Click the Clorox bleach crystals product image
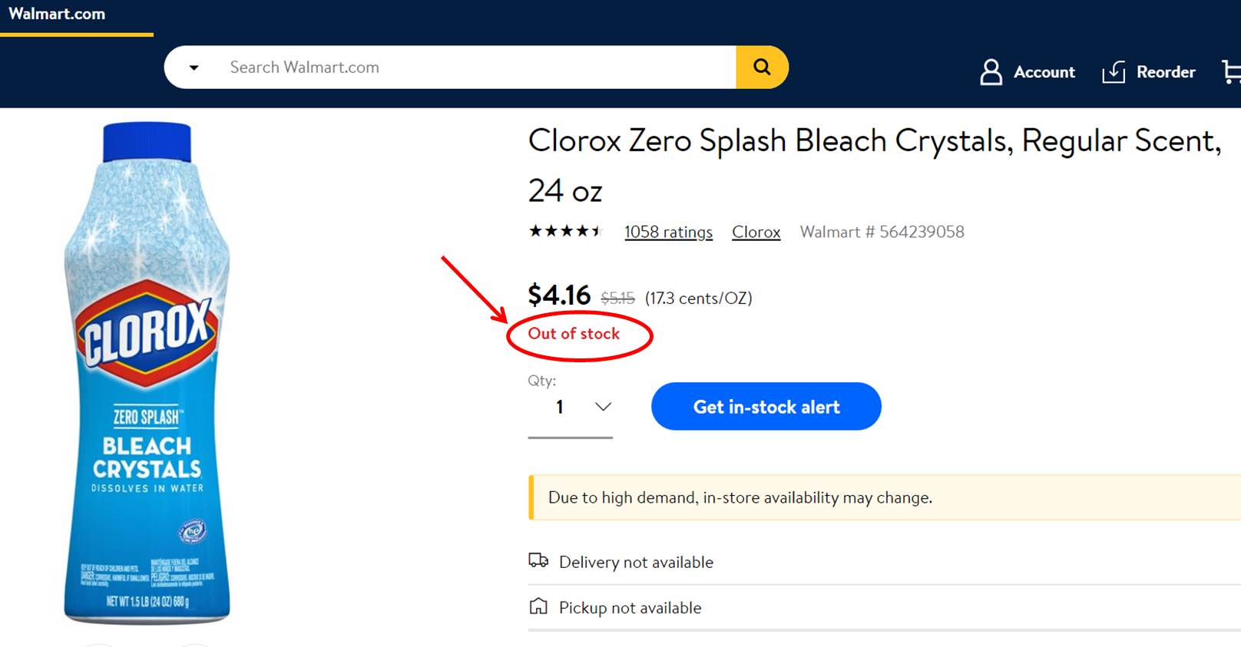The width and height of the screenshot is (1241, 647). 147,373
